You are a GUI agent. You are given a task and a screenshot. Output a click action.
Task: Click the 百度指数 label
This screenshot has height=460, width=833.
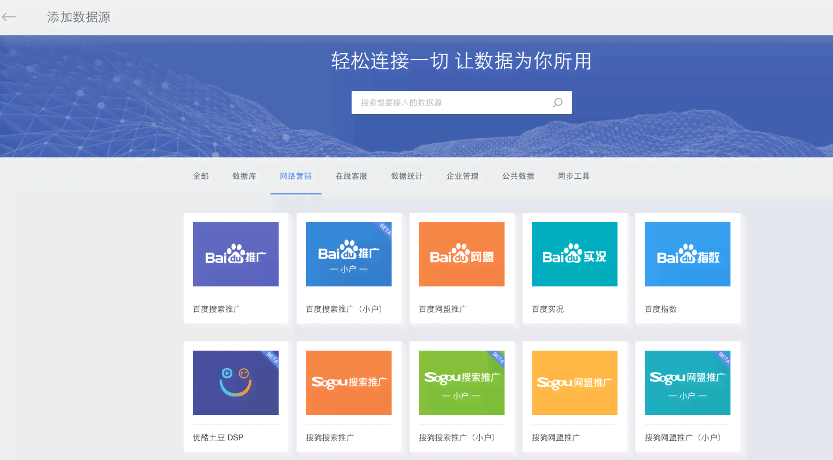coord(661,309)
